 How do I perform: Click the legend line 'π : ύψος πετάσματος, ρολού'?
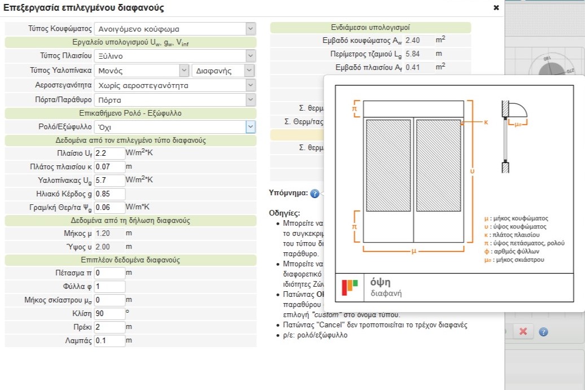click(x=524, y=243)
